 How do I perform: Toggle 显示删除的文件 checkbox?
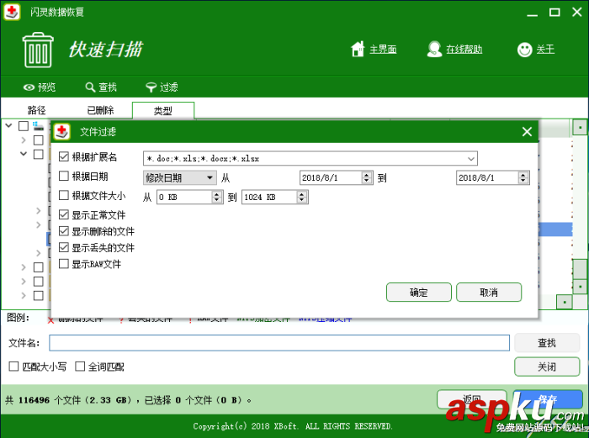click(64, 231)
